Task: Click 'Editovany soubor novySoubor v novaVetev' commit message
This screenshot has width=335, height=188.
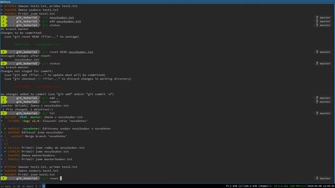Action: coord(76,128)
